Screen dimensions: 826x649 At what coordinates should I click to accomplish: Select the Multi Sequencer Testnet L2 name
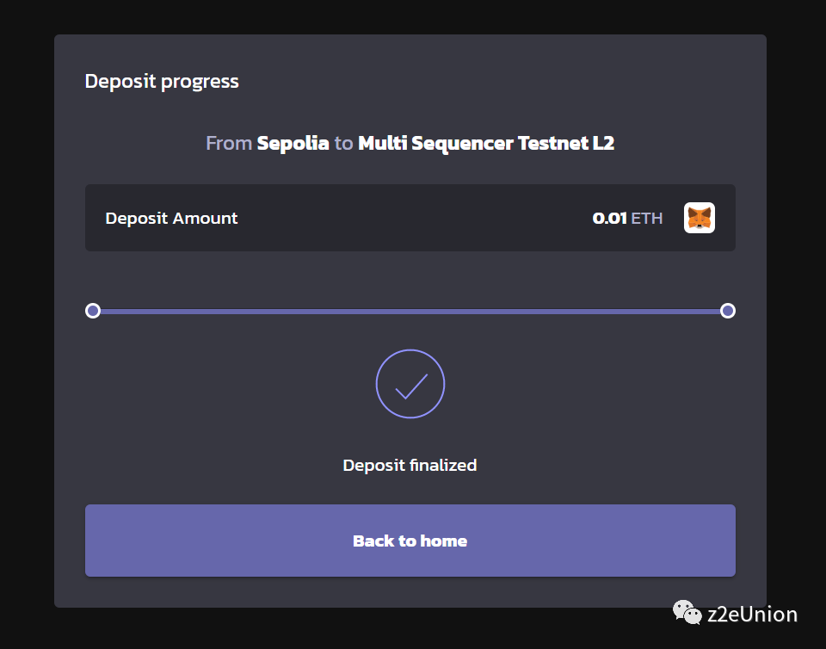[x=486, y=143]
